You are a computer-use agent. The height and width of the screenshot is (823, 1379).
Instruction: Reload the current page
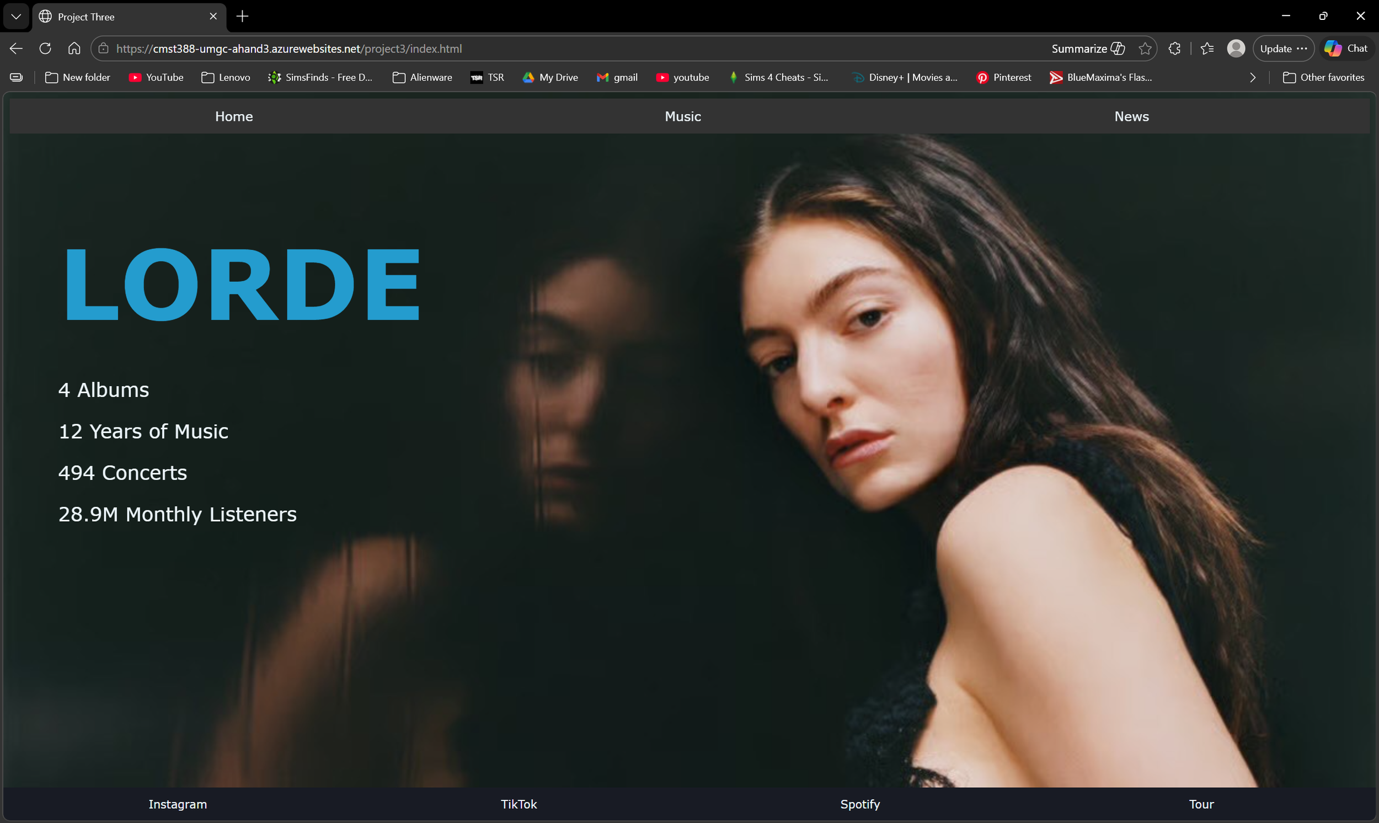44,48
